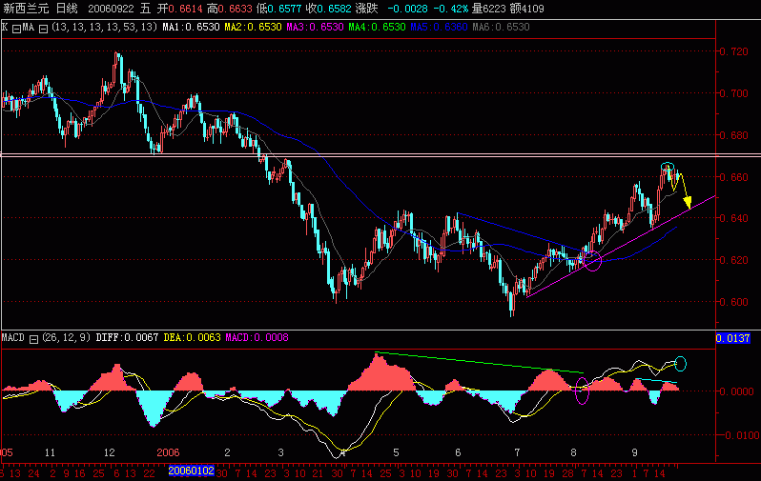Viewport: 761px width, 481px height.
Task: Click the month 11 label on timeline
Action: 50,452
